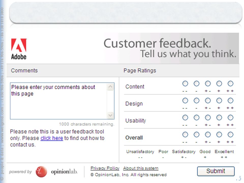This screenshot has height=183, width=244.
Task: Click into the comments text area
Action: tap(59, 101)
